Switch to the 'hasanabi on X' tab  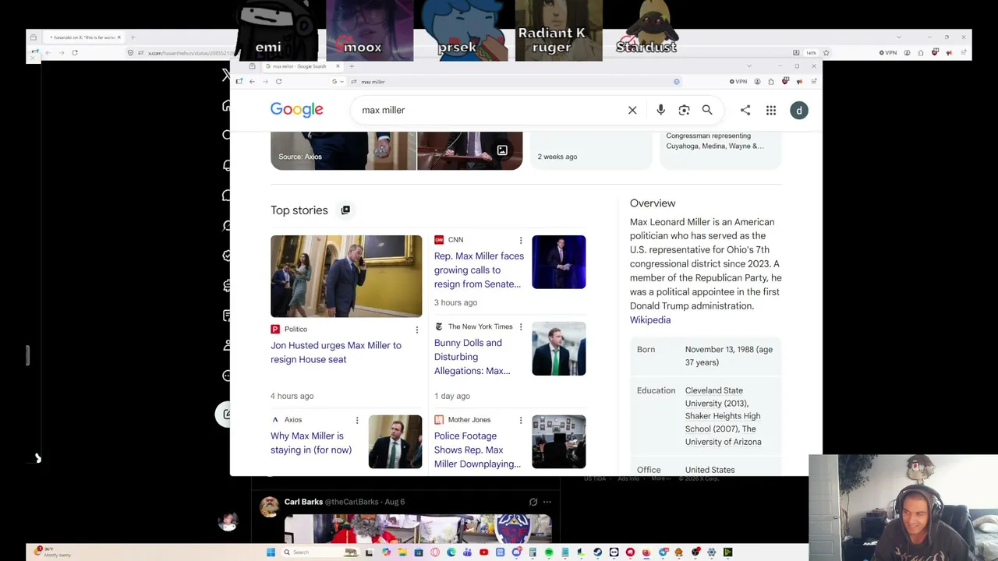pyautogui.click(x=84, y=37)
